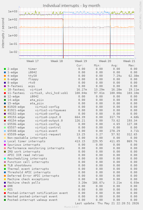
Task: Click the 1e+03 y-axis label
Action: [13, 11]
